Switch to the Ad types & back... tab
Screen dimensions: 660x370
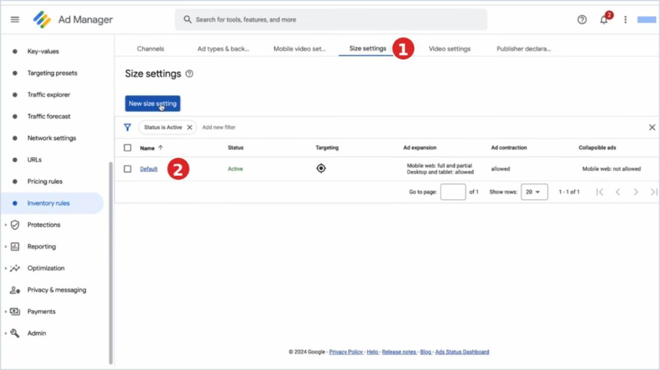tap(223, 49)
